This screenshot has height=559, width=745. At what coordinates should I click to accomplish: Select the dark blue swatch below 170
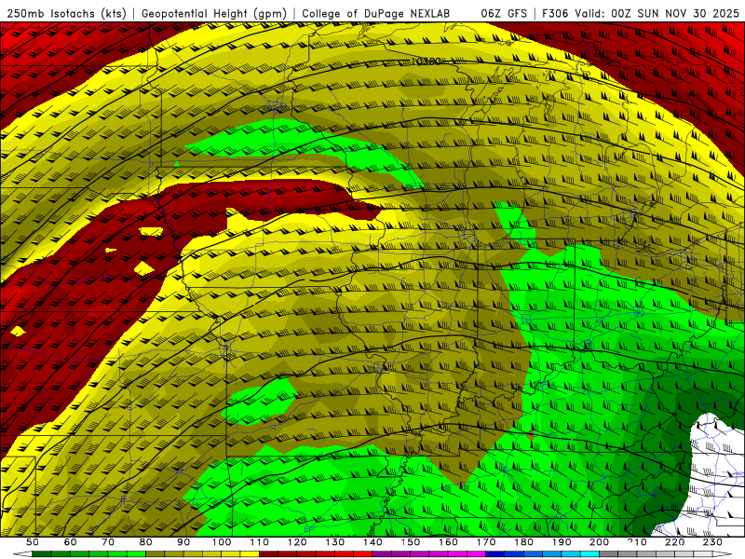click(x=495, y=554)
